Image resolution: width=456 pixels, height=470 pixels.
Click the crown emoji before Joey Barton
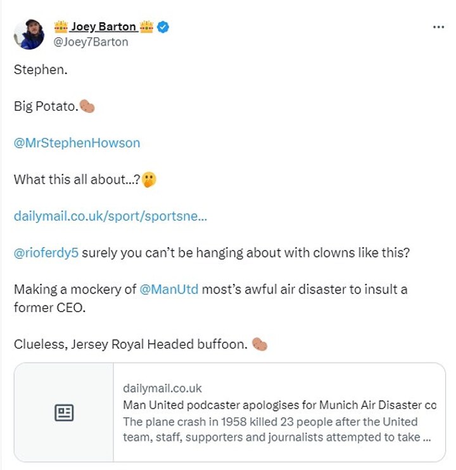(61, 27)
